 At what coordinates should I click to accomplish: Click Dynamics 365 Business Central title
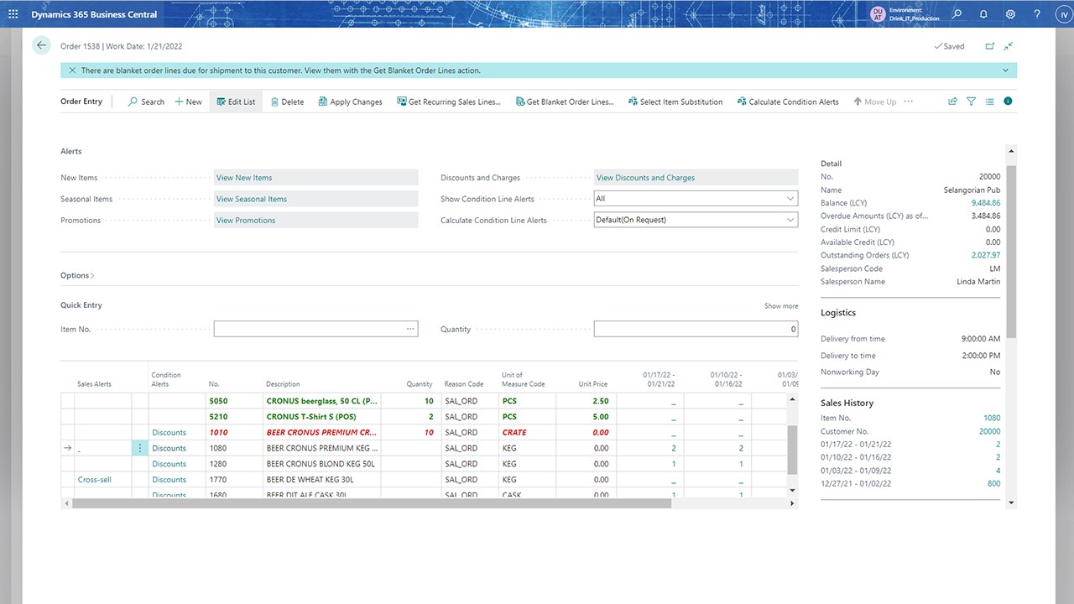[94, 14]
